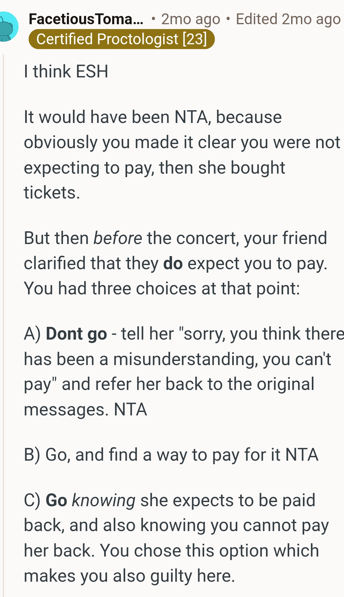Click the word "tickets." ending the paragraph
The image size is (344, 597).
(52, 192)
